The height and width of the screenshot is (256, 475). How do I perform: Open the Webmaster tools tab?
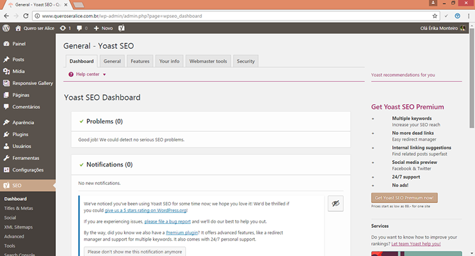[208, 61]
